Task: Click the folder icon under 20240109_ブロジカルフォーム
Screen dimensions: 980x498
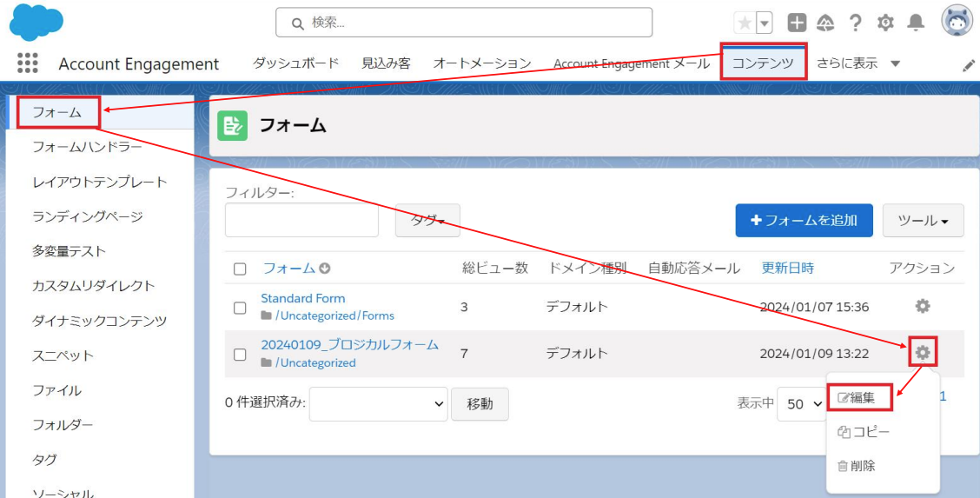Action: [266, 362]
